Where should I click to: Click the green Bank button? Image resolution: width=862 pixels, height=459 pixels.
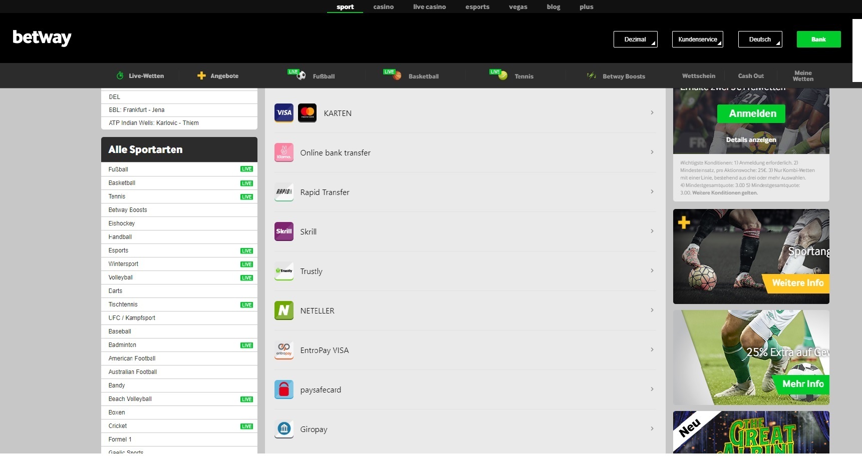[818, 39]
